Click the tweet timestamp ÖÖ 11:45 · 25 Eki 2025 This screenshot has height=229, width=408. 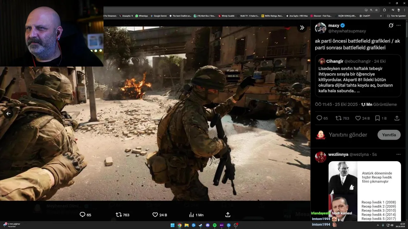click(337, 104)
